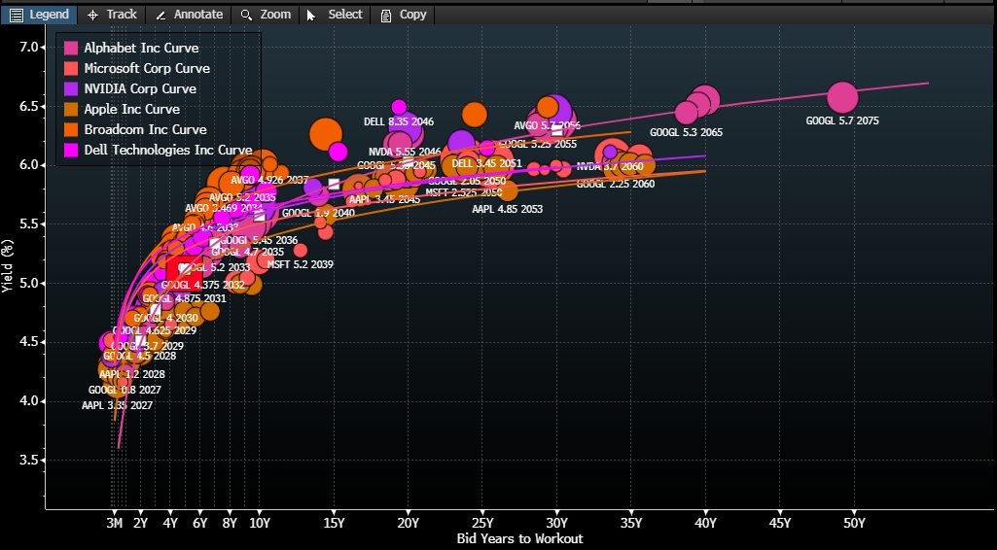The height and width of the screenshot is (550, 997).
Task: Copy the chart with Copy button
Action: pyautogui.click(x=404, y=15)
